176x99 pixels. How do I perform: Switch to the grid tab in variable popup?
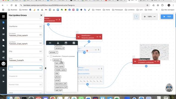tap(74, 43)
